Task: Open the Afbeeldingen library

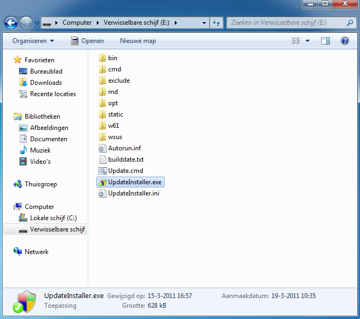Action: tap(44, 128)
